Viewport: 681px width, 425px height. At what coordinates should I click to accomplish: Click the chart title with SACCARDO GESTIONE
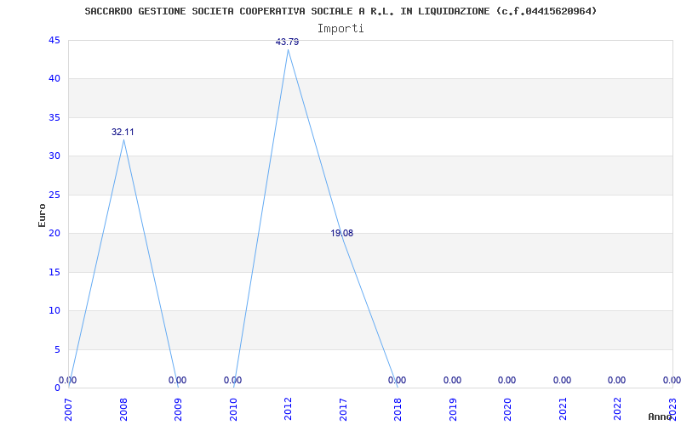pos(340,11)
